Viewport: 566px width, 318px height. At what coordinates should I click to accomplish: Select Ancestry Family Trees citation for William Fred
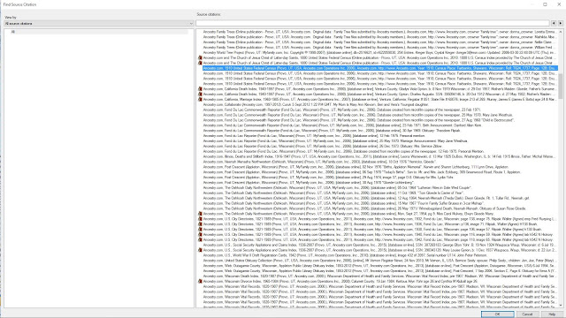379,47
